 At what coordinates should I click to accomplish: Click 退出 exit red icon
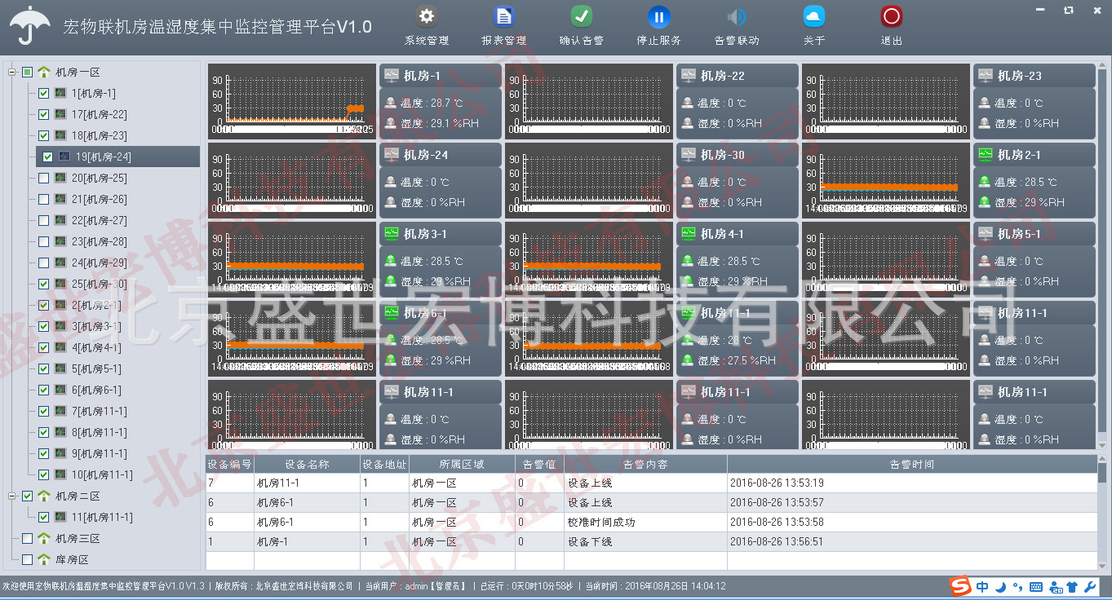coord(891,16)
